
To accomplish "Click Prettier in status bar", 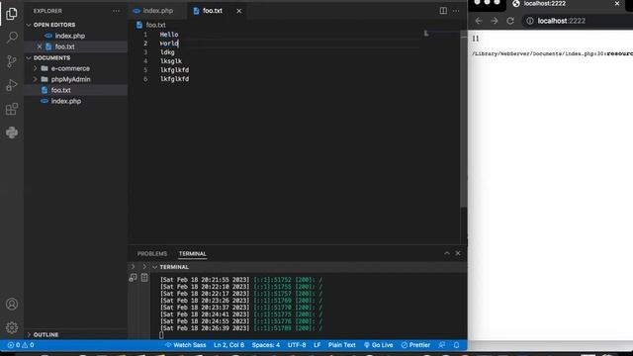I will (x=415, y=345).
